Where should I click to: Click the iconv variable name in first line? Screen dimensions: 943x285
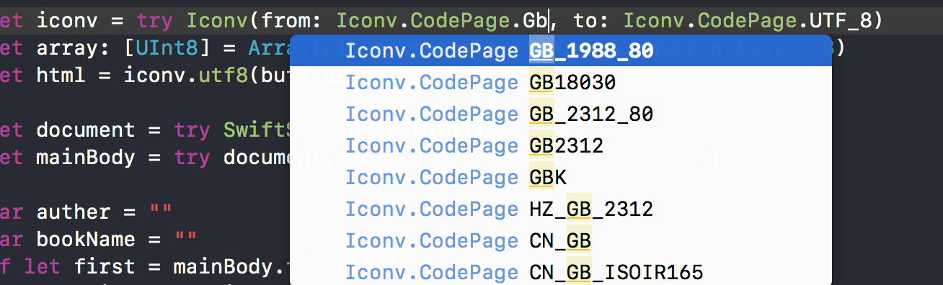(x=67, y=22)
